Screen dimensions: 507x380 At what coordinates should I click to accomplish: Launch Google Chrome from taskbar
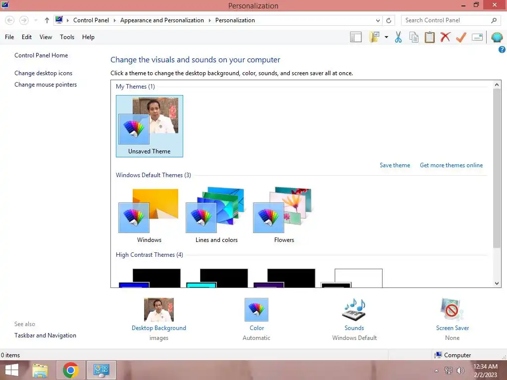(x=71, y=370)
